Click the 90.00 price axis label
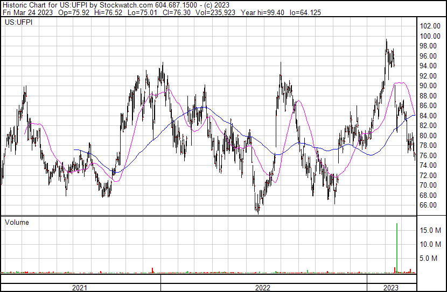The height and width of the screenshot is (292, 447). point(429,86)
